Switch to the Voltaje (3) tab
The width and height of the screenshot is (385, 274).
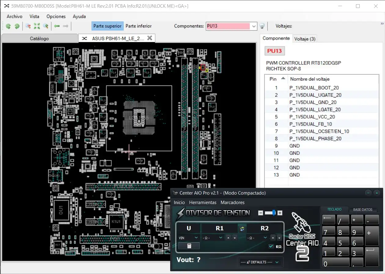305,39
